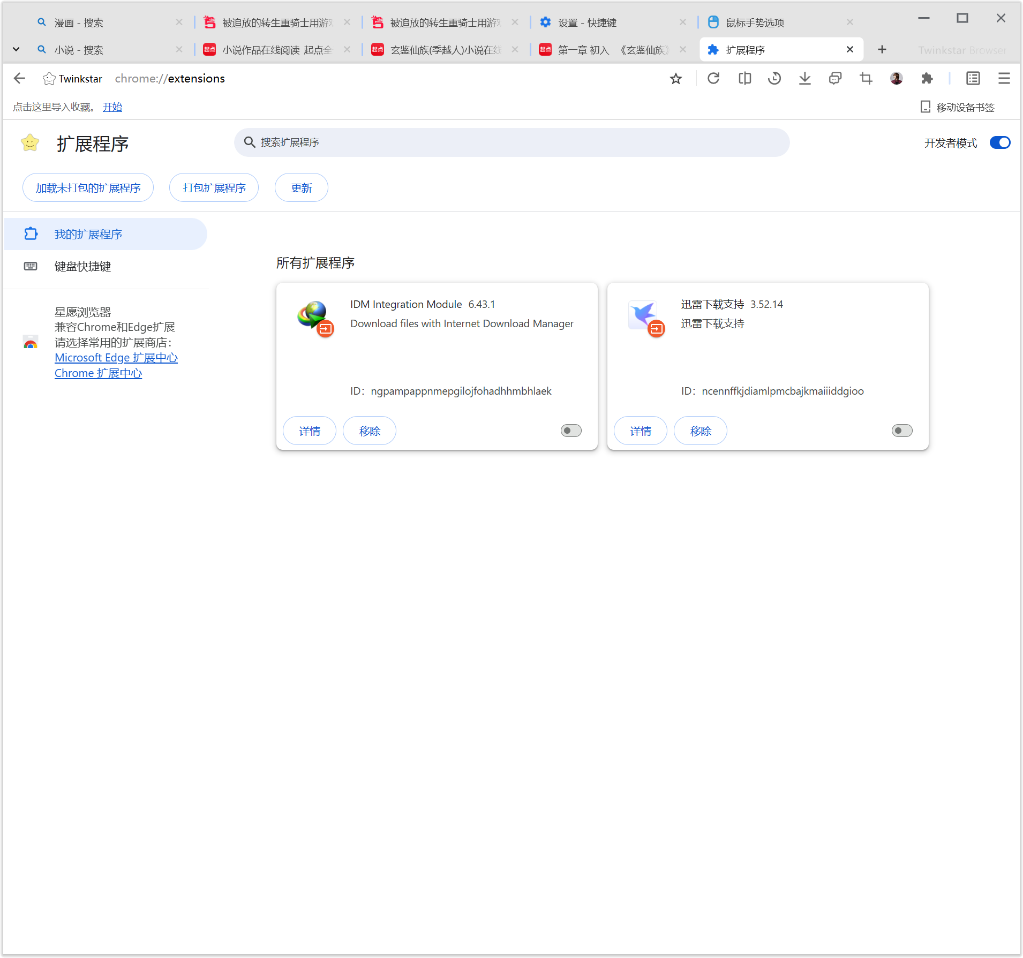Open a new tab with plus button
Image resolution: width=1023 pixels, height=958 pixels.
[882, 50]
